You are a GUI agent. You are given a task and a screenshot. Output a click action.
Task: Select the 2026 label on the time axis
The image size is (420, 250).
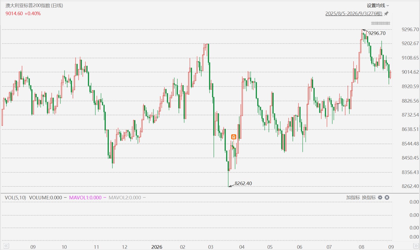[x=157, y=247]
